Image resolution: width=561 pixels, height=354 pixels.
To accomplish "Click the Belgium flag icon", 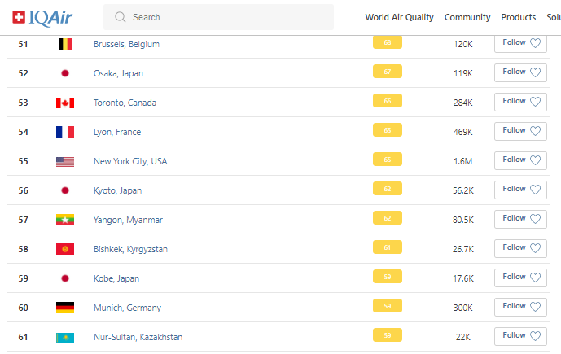I will point(65,44).
